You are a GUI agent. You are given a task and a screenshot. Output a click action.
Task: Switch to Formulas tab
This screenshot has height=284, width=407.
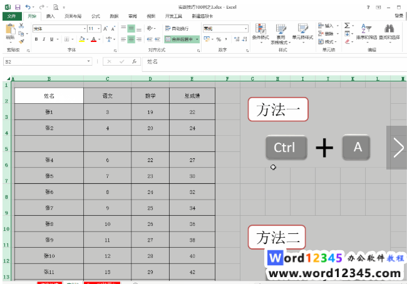point(96,16)
